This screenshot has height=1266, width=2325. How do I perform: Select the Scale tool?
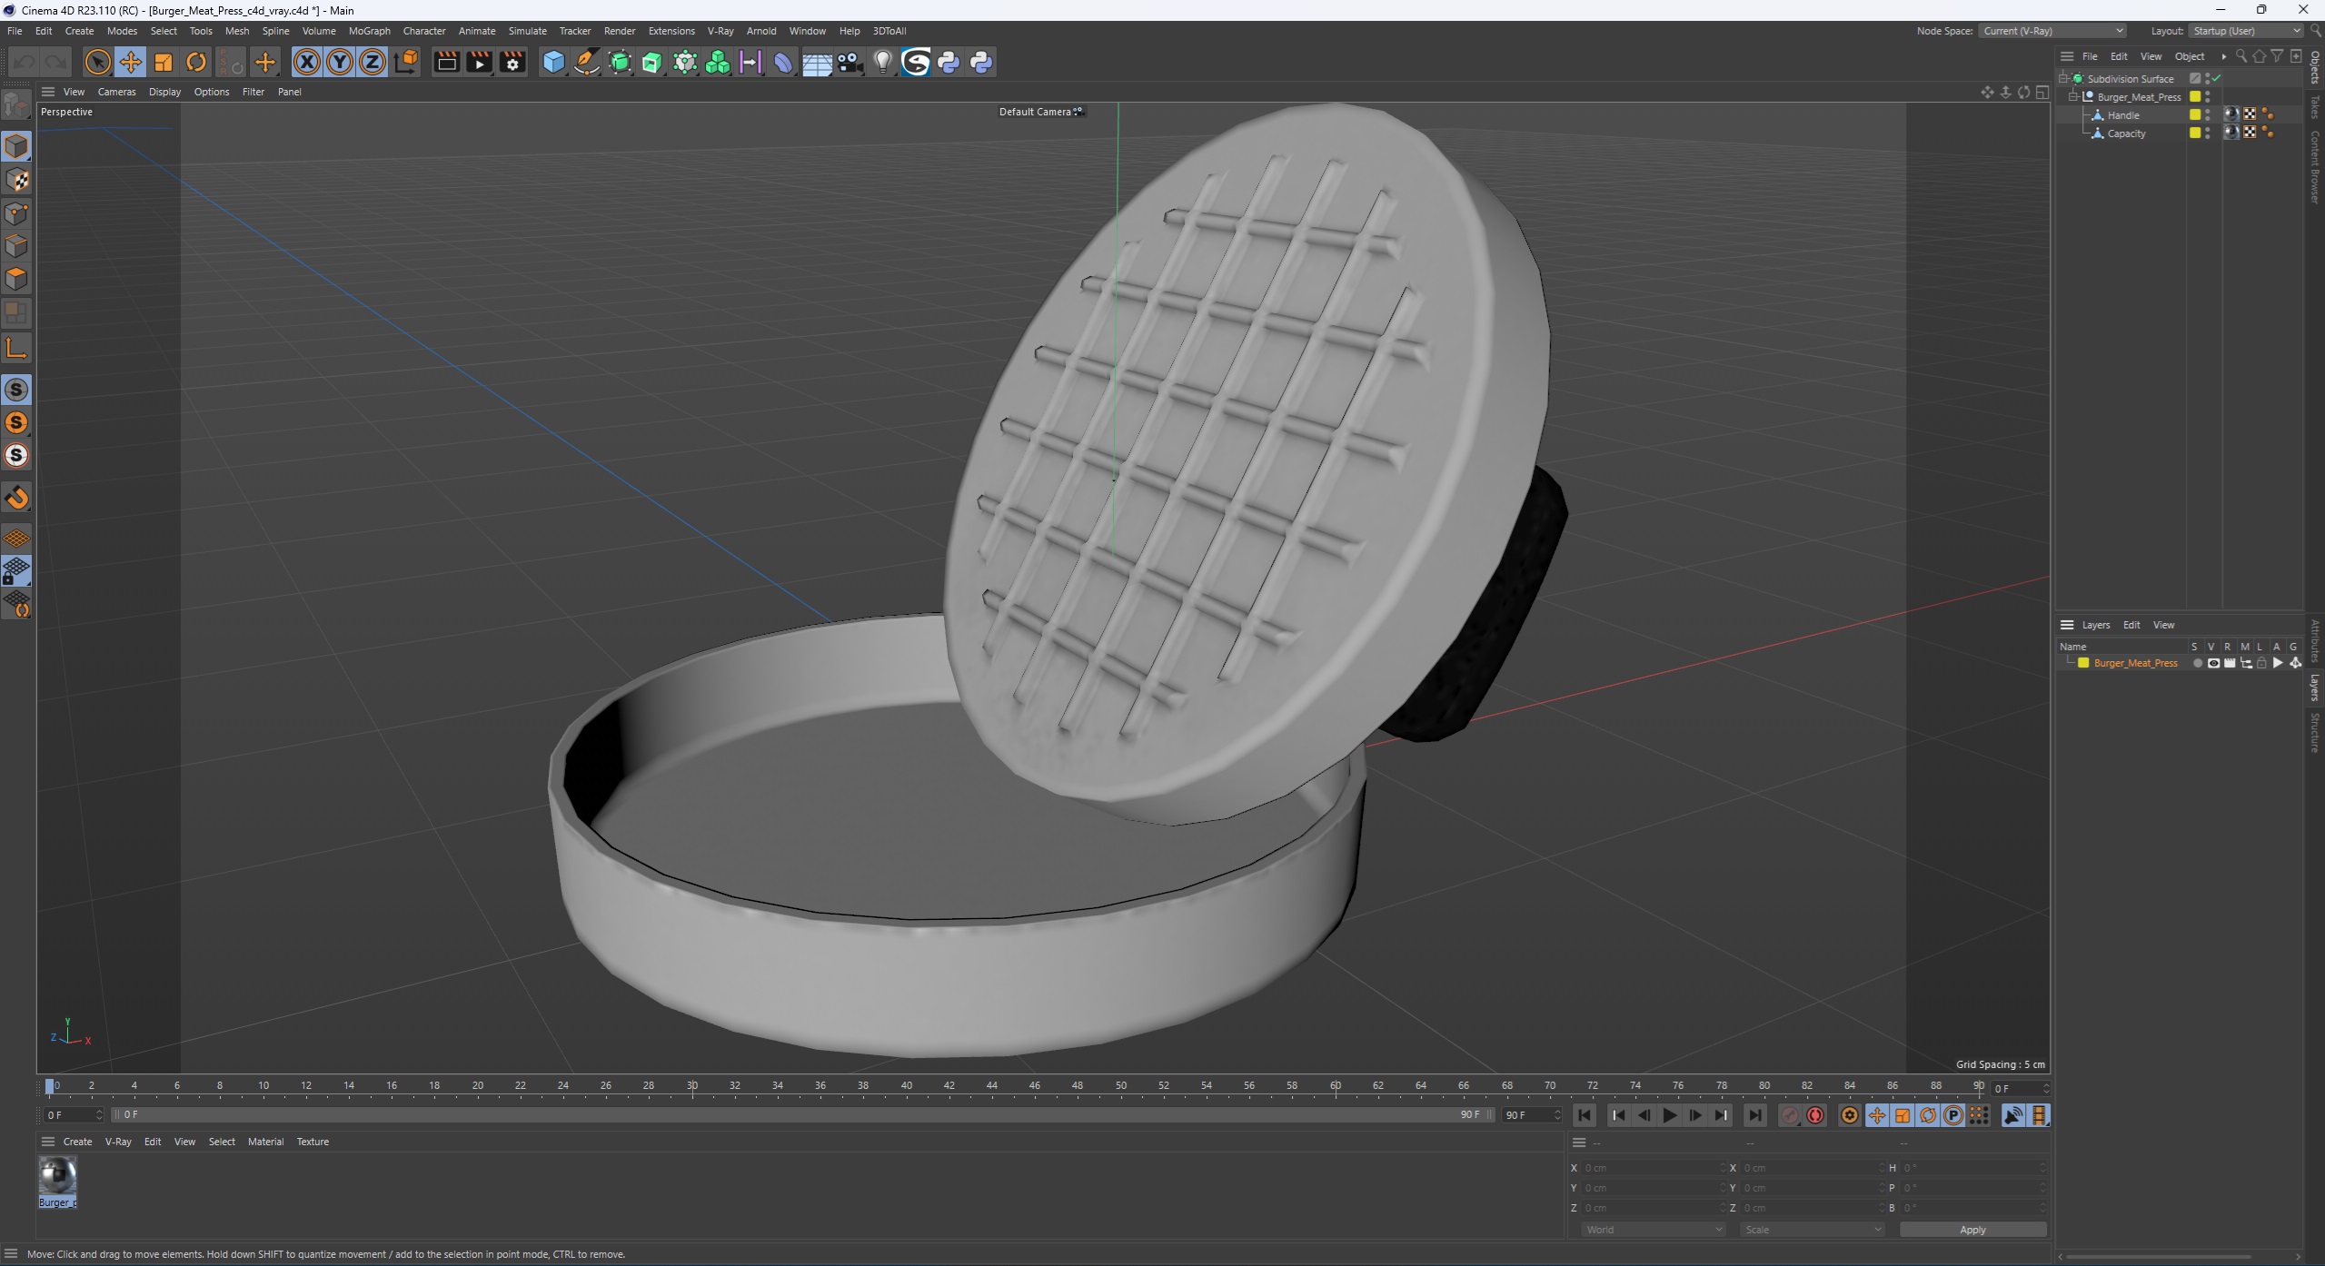pos(164,62)
